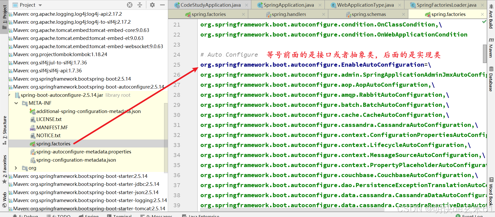Select spring-configuration-metadata.json file
The image size is (495, 217).
click(x=76, y=160)
